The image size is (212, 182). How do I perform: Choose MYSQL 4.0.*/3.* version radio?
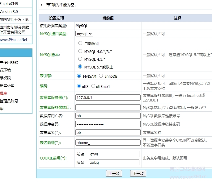click(80, 51)
